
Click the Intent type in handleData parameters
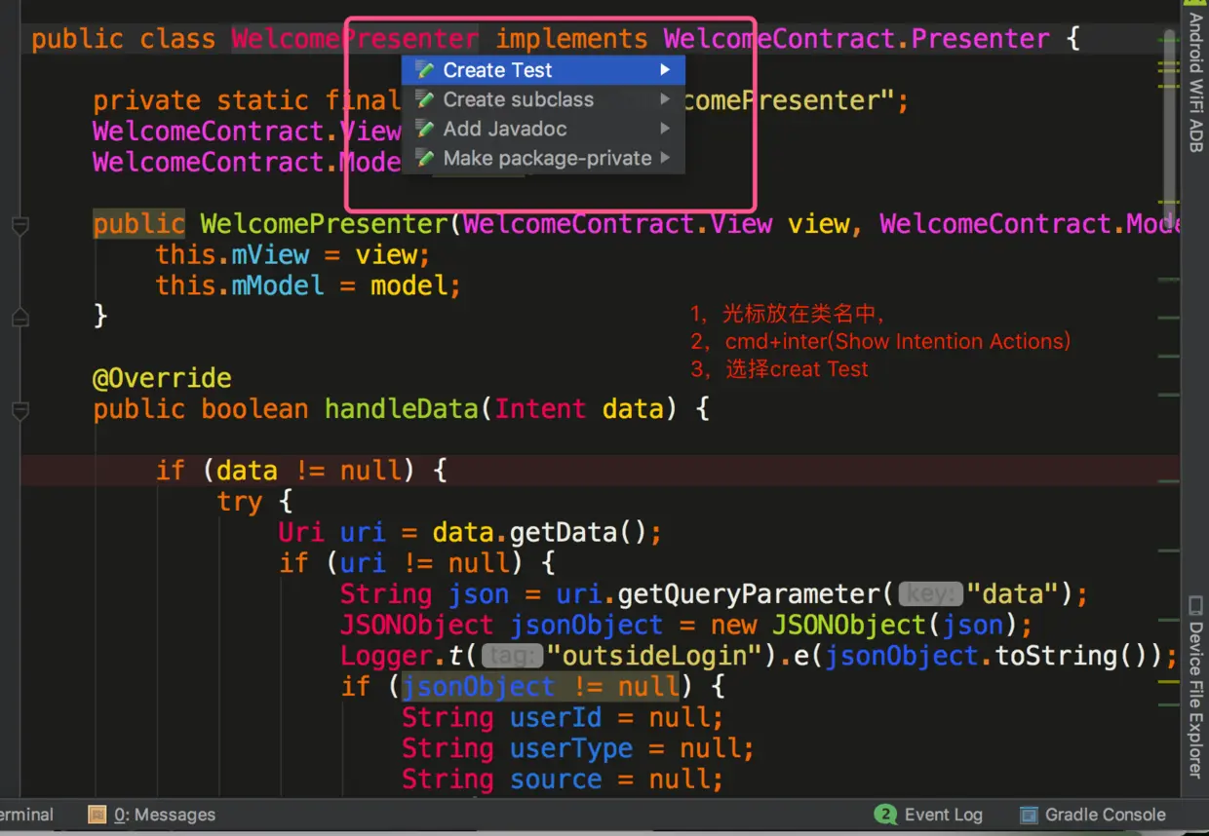coord(540,409)
